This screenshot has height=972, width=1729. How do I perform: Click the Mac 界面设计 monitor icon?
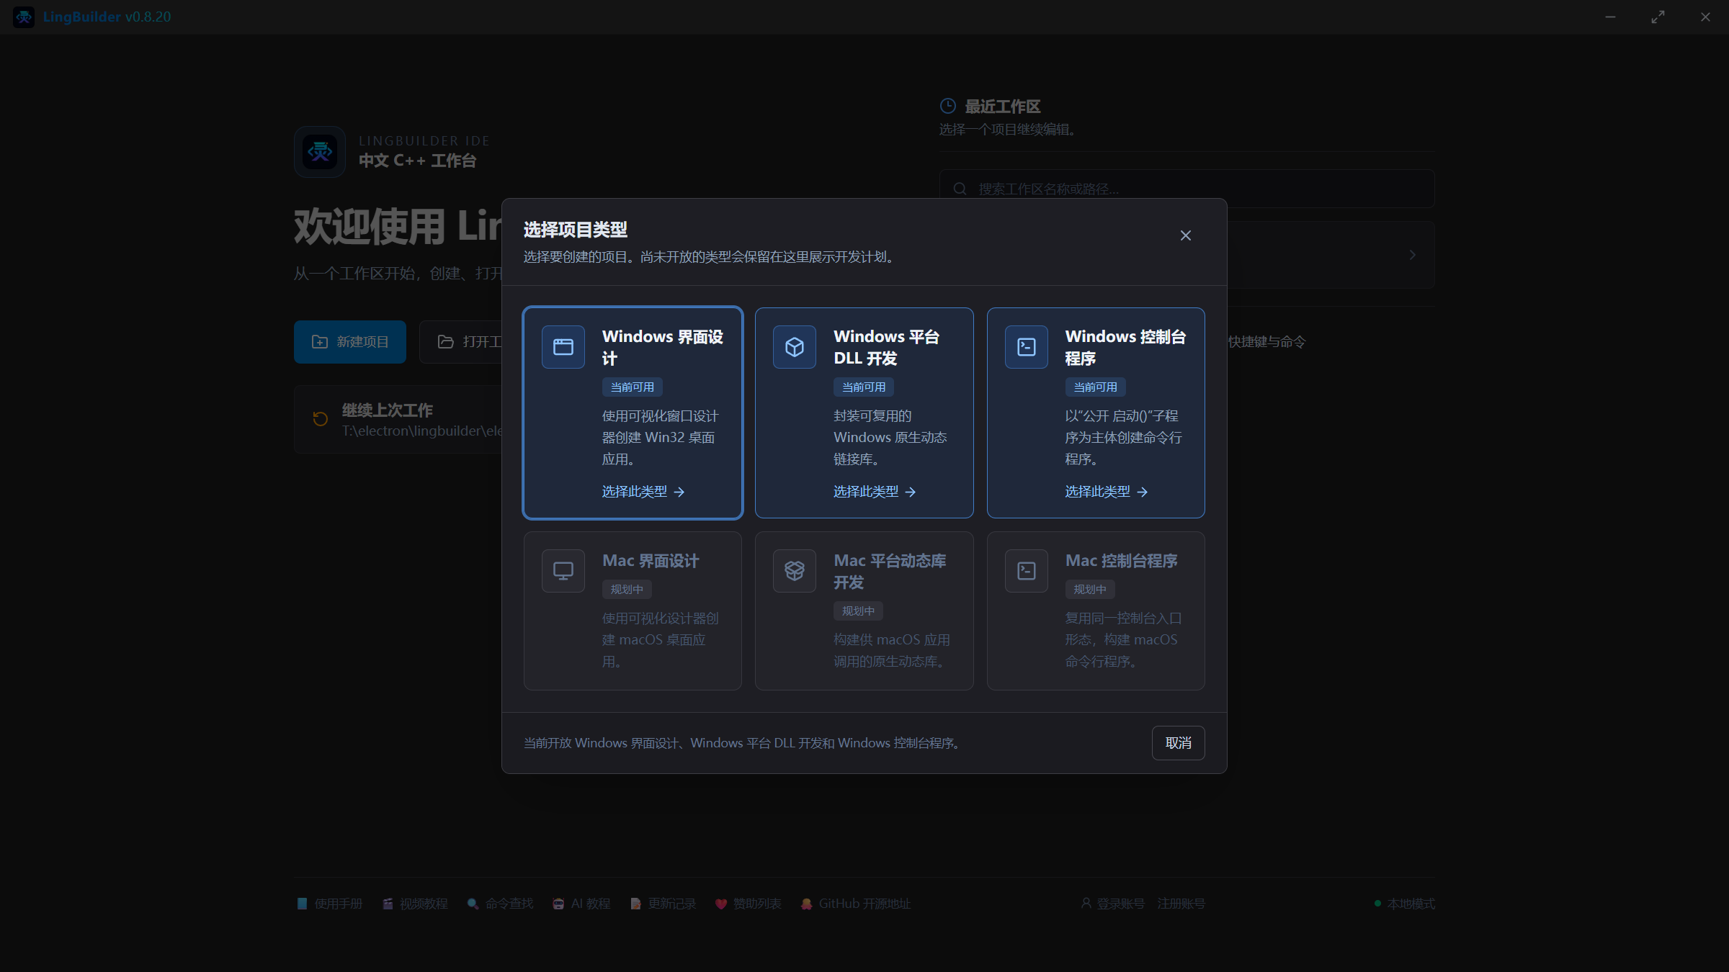[x=563, y=571]
